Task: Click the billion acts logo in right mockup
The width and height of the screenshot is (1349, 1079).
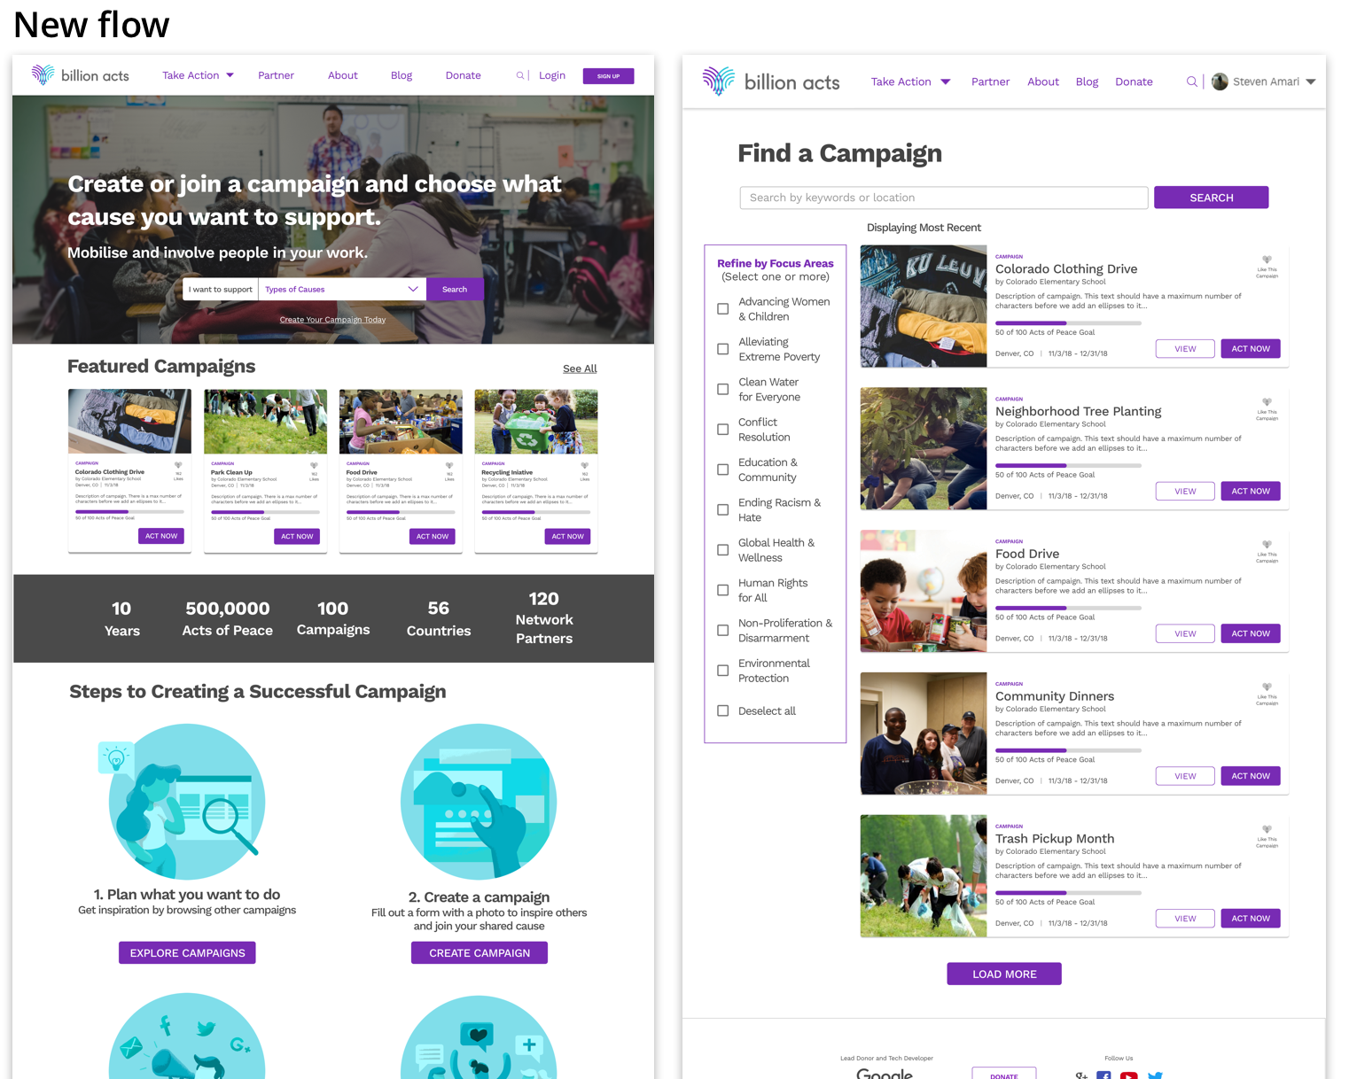Action: pyautogui.click(x=771, y=82)
